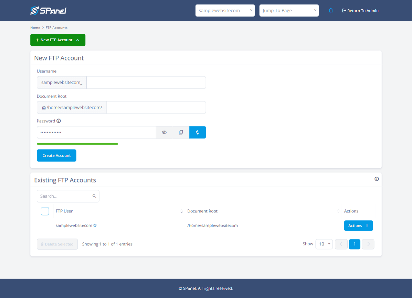Open the Actions menu for samplewebsitecom
The height and width of the screenshot is (298, 412).
click(x=358, y=225)
